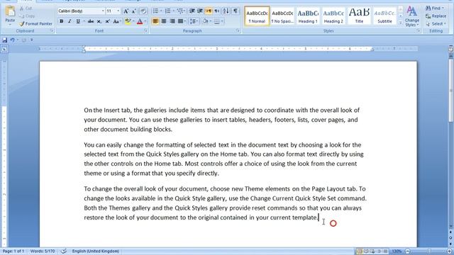Click the proofing errors status icon
This screenshot has width=454, height=255.
tap(63, 251)
